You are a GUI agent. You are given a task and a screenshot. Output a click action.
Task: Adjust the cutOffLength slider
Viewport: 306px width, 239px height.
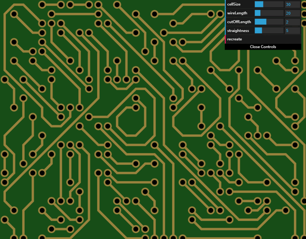pos(269,22)
